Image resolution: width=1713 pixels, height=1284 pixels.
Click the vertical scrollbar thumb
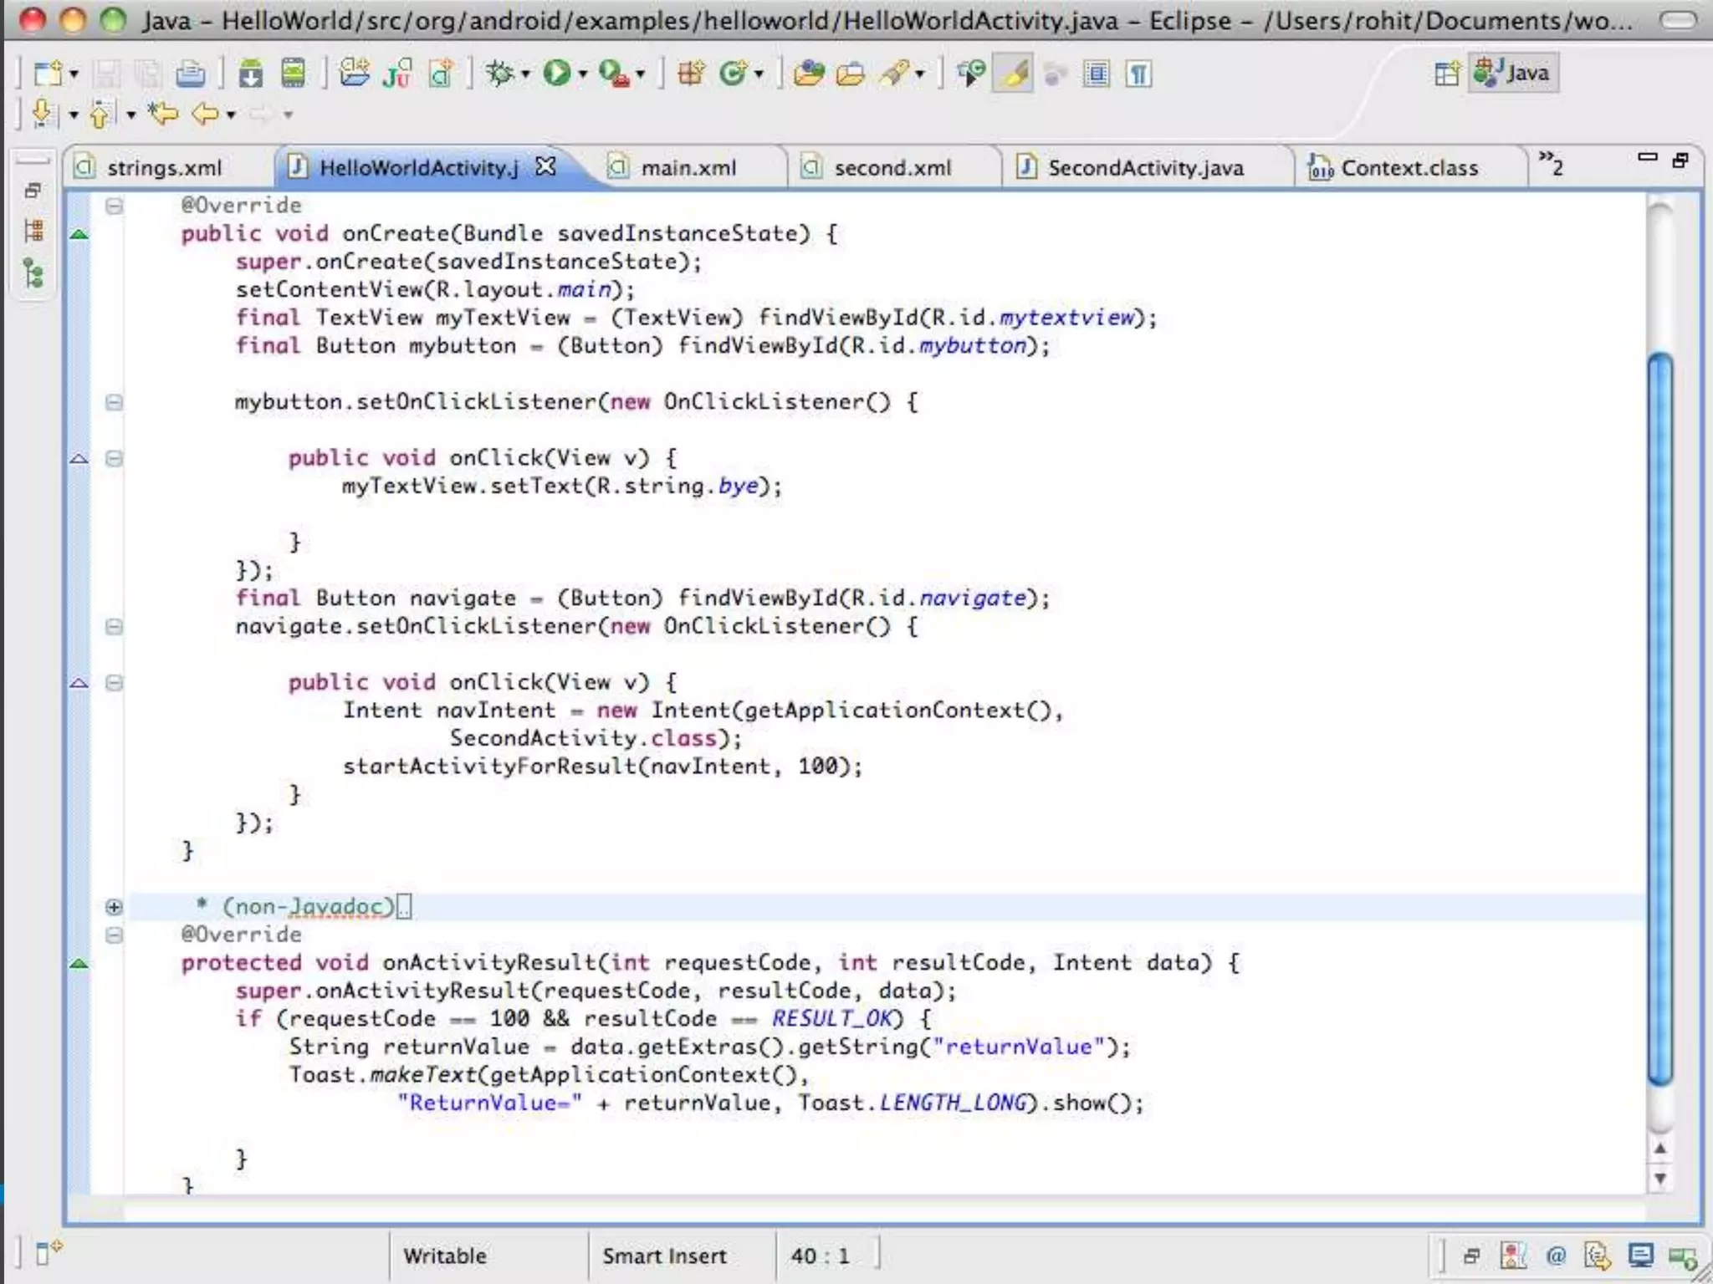point(1660,719)
